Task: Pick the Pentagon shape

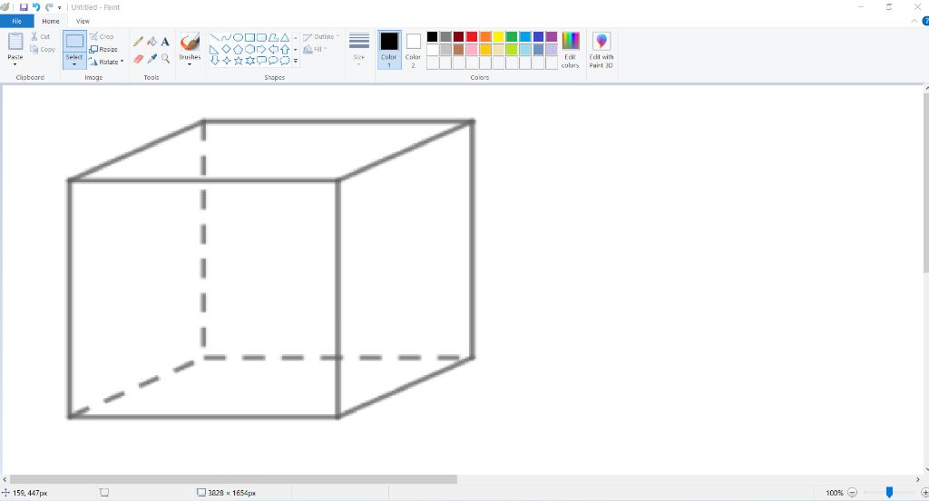Action: (x=238, y=49)
